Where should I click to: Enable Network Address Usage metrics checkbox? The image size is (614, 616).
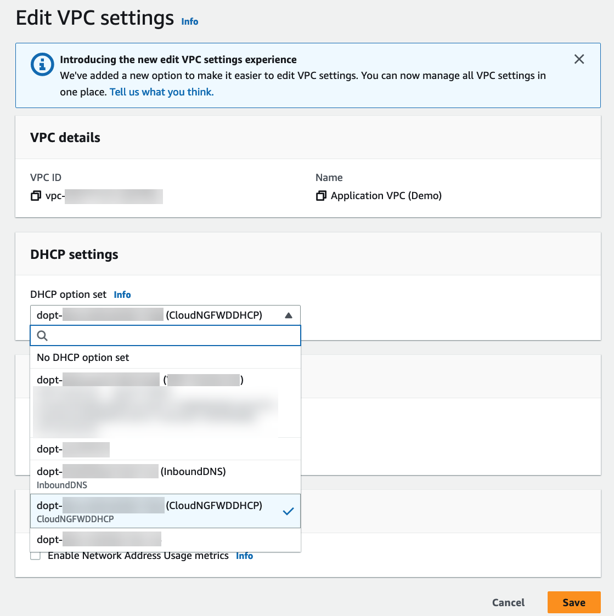36,556
